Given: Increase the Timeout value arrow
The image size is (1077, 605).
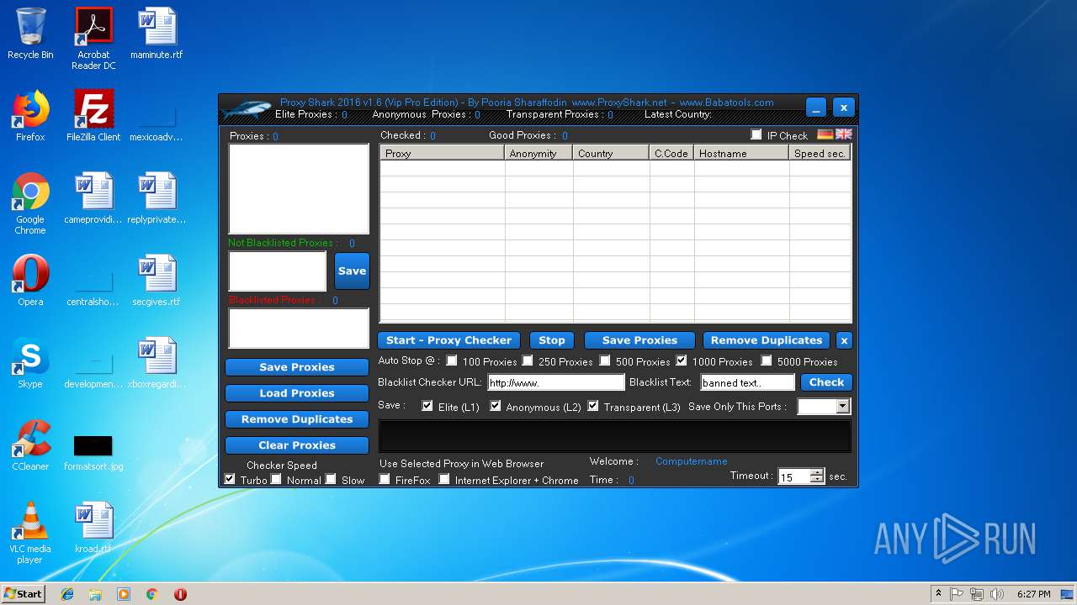Looking at the screenshot, I should tap(817, 473).
